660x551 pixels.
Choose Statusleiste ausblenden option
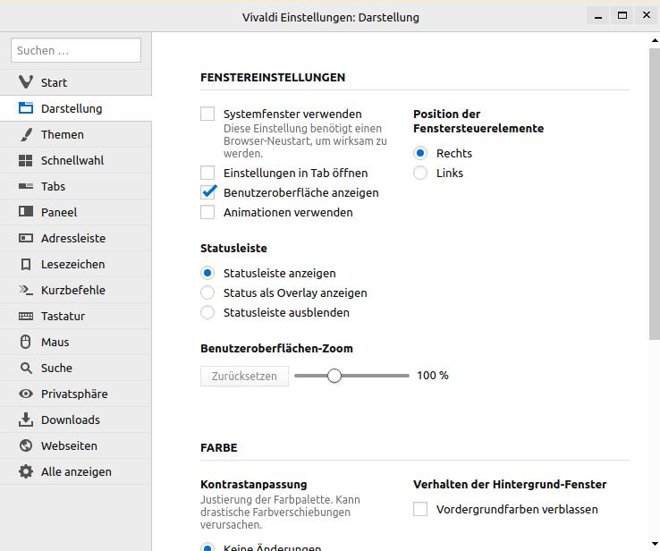tap(207, 312)
